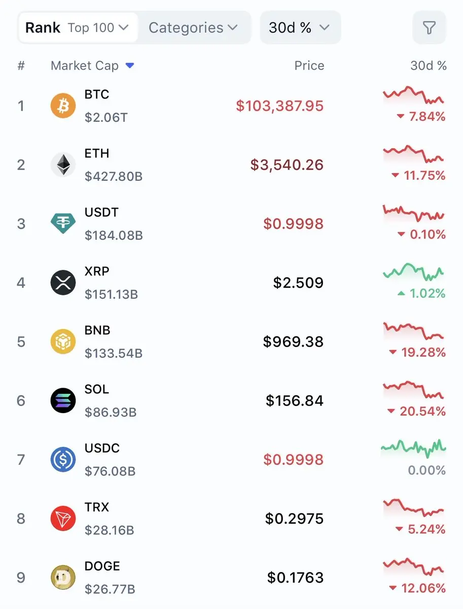463x609 pixels.
Task: Open the 30d % timeframe dropdown
Action: 300,27
